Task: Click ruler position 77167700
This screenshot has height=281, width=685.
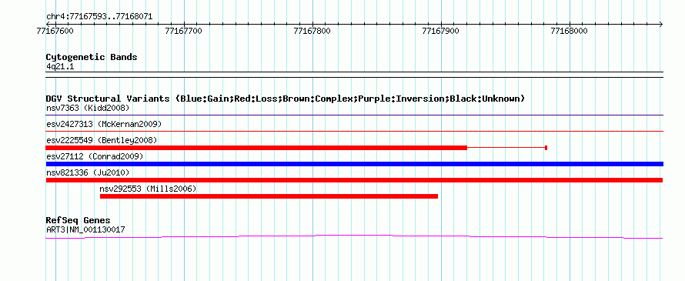Action: pyautogui.click(x=184, y=31)
